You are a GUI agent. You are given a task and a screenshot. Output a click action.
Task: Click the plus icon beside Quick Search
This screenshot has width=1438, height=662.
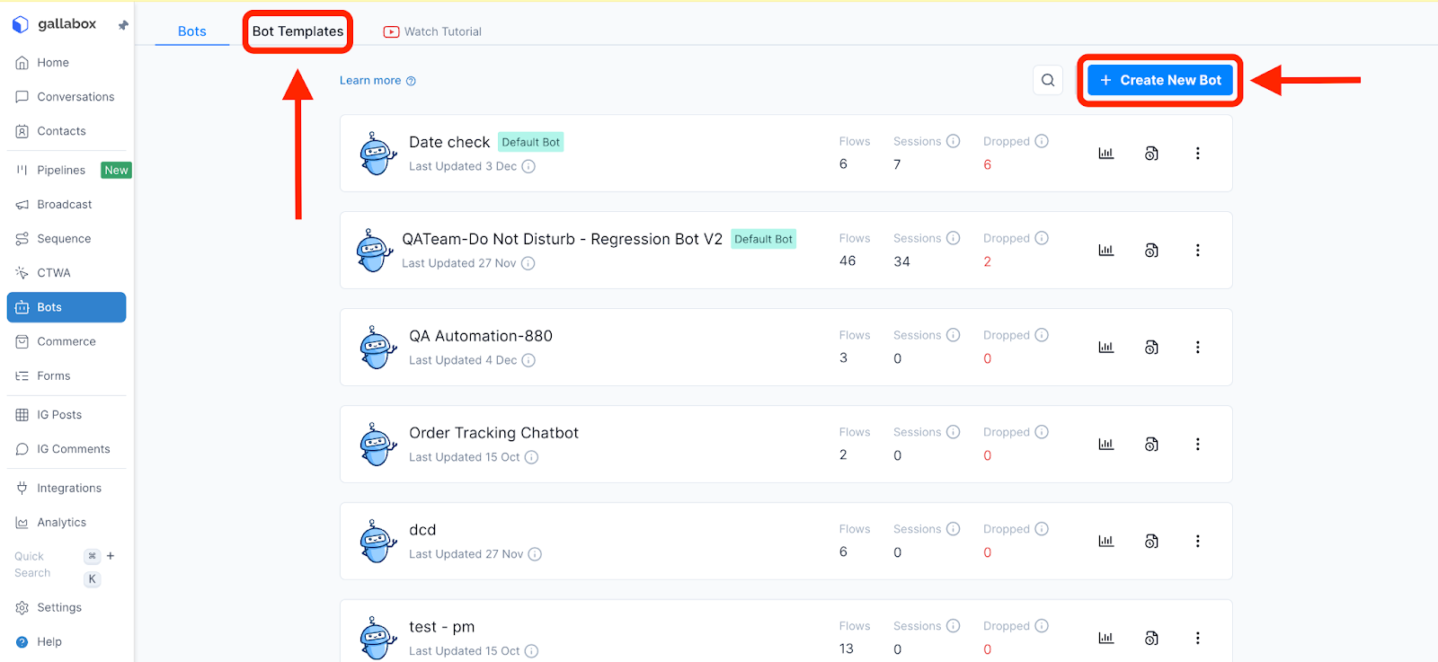[x=111, y=556]
